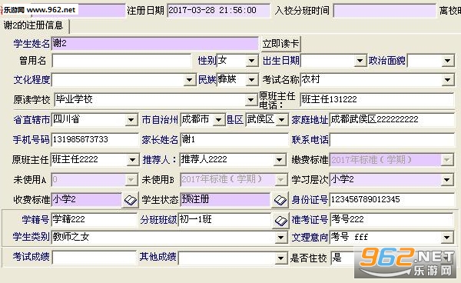This screenshot has height=283, width=461.
Task: Open the 文化程度 dropdown arrow
Action: click(x=189, y=80)
